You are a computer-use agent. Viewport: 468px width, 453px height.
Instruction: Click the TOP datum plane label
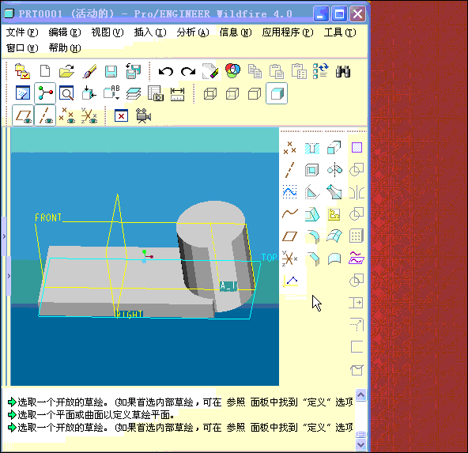tap(270, 258)
